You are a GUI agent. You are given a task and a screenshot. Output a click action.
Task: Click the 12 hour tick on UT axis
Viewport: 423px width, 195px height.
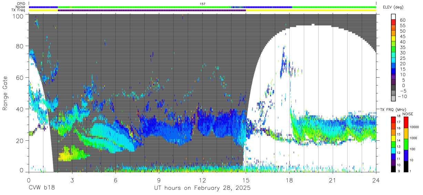coord(202,180)
